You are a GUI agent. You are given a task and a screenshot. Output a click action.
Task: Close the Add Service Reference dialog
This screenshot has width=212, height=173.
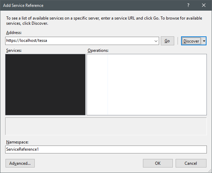pyautogui.click(x=204, y=5)
